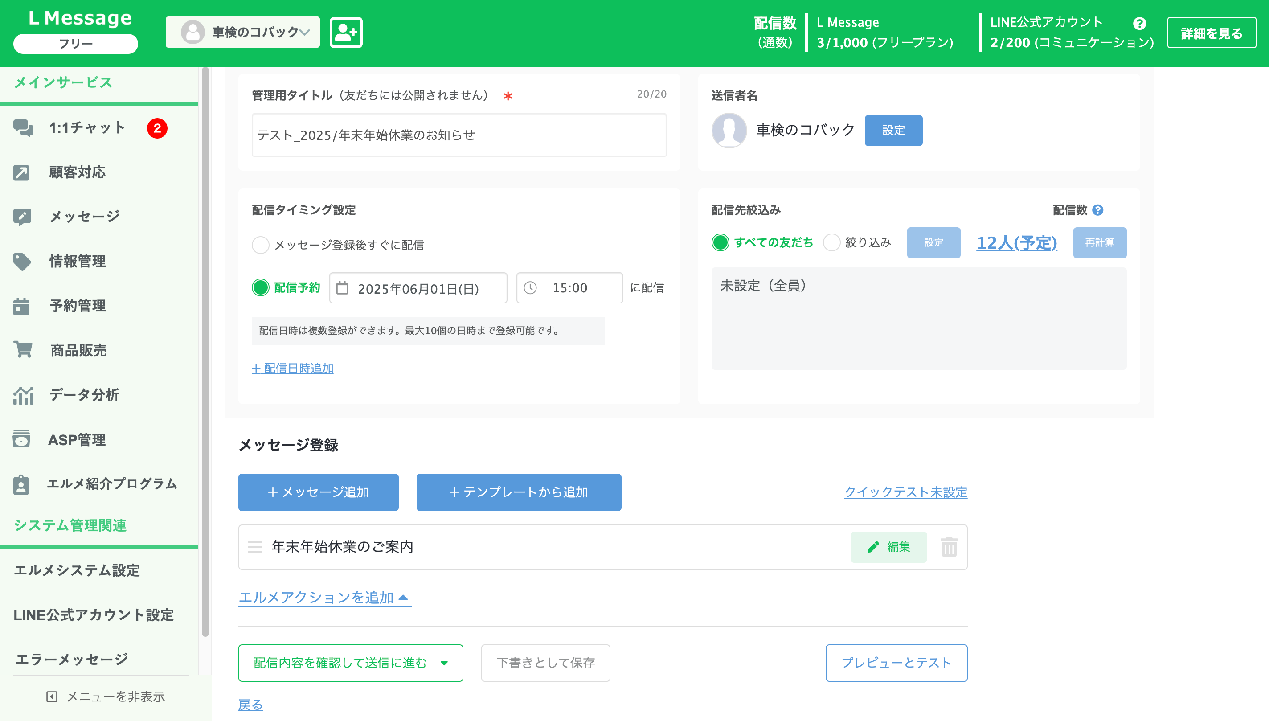Collapse the エルメアクションを追加 expander
The width and height of the screenshot is (1269, 721).
pos(325,597)
